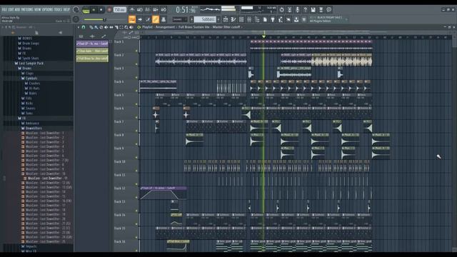Click the master pitch knob
This screenshot has height=257, width=457.
click(76, 19)
